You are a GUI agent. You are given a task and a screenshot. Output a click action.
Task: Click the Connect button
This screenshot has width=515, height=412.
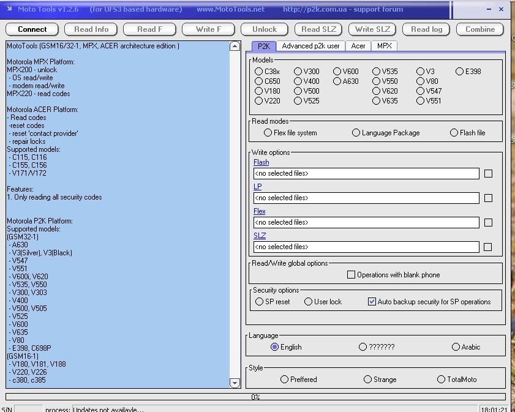coord(32,29)
